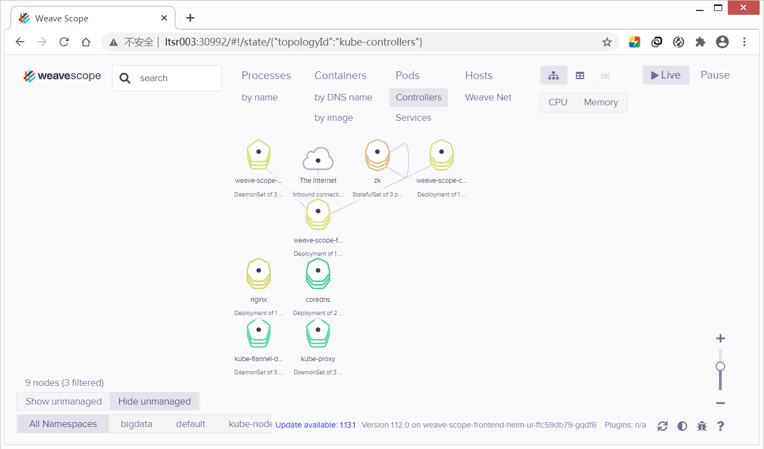
Task: Open browser extensions puzzle icon
Action: pyautogui.click(x=700, y=42)
